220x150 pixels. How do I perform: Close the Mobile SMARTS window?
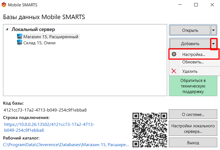click(x=212, y=5)
